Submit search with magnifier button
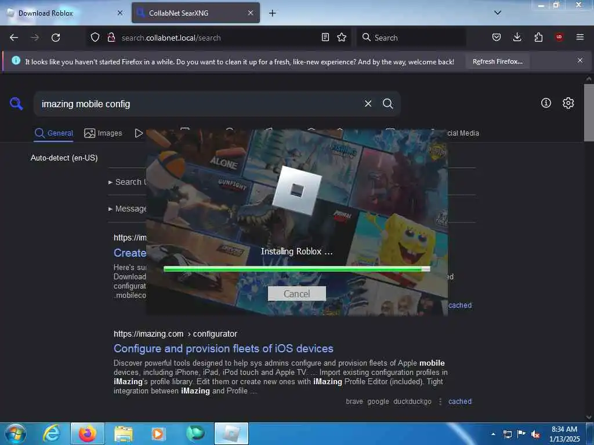Viewport: 594px width, 445px height. point(388,104)
